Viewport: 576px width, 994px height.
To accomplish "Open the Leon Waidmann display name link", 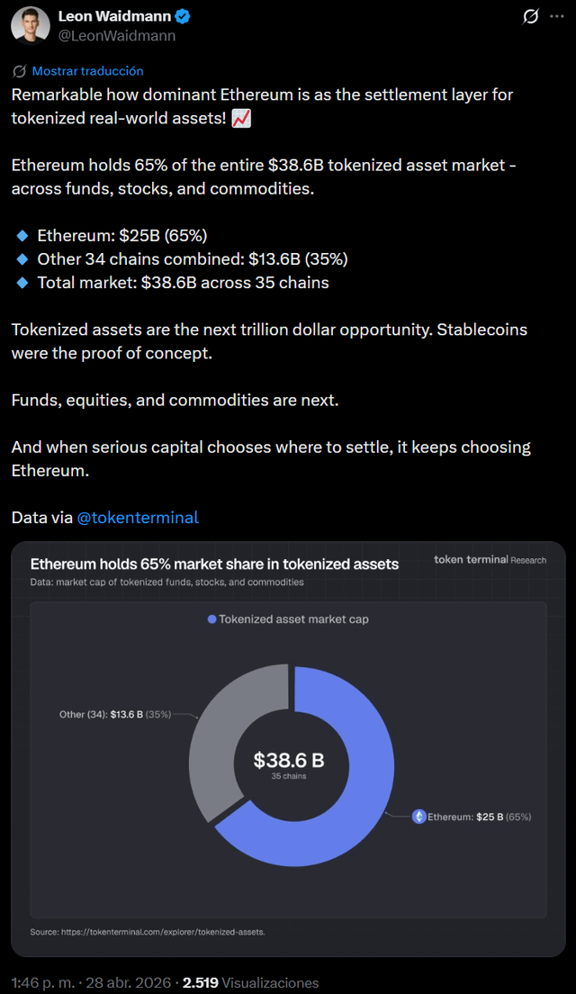I will (114, 16).
